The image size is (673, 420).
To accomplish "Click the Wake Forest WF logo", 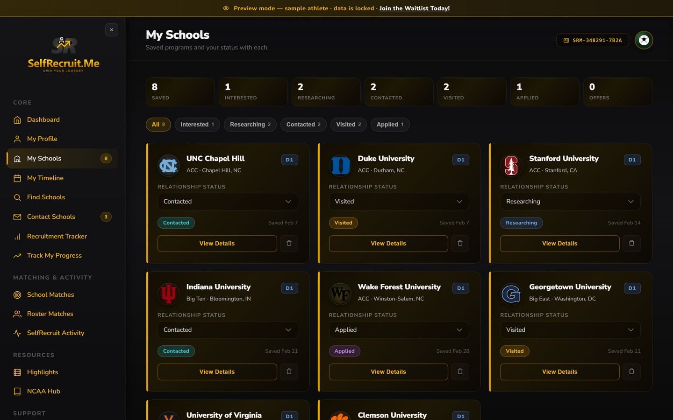I will [340, 294].
